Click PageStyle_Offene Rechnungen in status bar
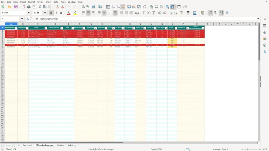 (x=101, y=149)
